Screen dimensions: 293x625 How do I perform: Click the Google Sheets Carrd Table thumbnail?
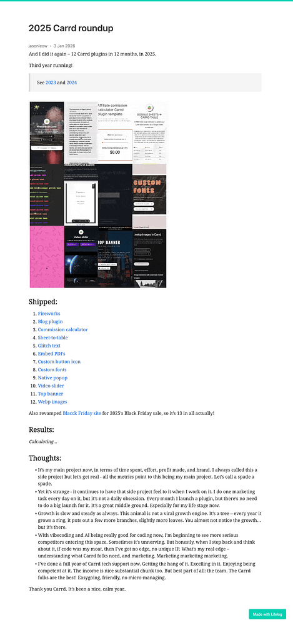click(x=149, y=131)
